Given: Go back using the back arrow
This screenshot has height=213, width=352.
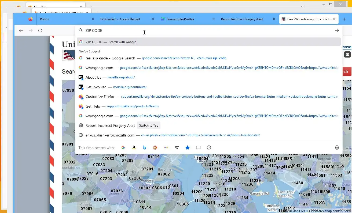Looking at the screenshot, I should tap(21, 31).
